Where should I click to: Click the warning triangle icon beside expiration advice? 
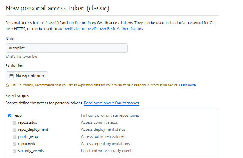coord(7,85)
